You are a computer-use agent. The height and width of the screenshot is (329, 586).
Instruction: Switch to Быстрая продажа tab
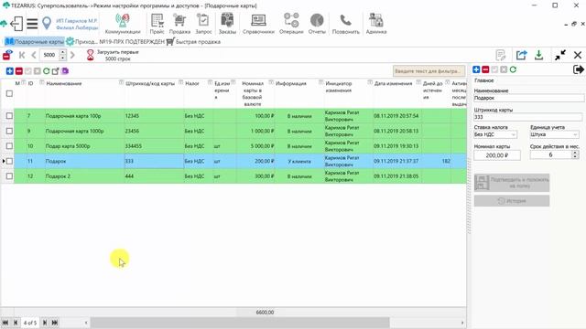(x=193, y=42)
